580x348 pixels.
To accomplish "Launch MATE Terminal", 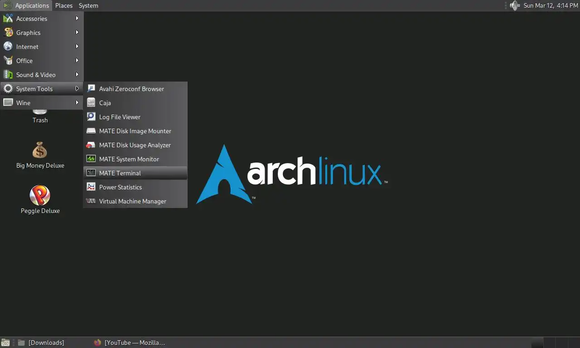I will (135, 173).
